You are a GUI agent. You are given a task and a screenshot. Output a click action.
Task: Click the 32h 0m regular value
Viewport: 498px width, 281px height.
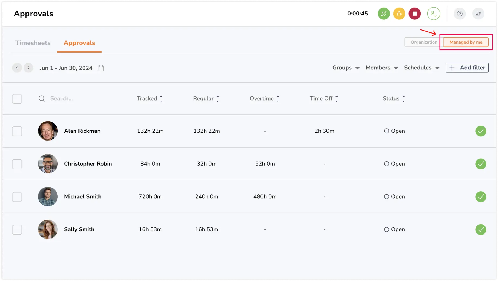coord(207,164)
